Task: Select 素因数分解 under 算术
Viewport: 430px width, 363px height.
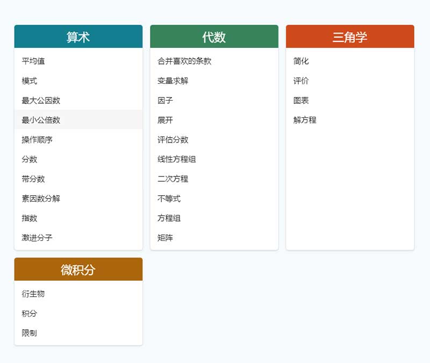Action: pos(40,198)
